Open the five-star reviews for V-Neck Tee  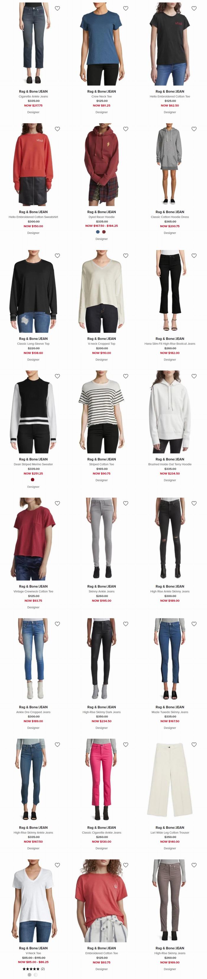[33, 969]
